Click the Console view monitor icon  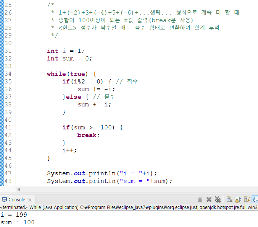coord(4,200)
